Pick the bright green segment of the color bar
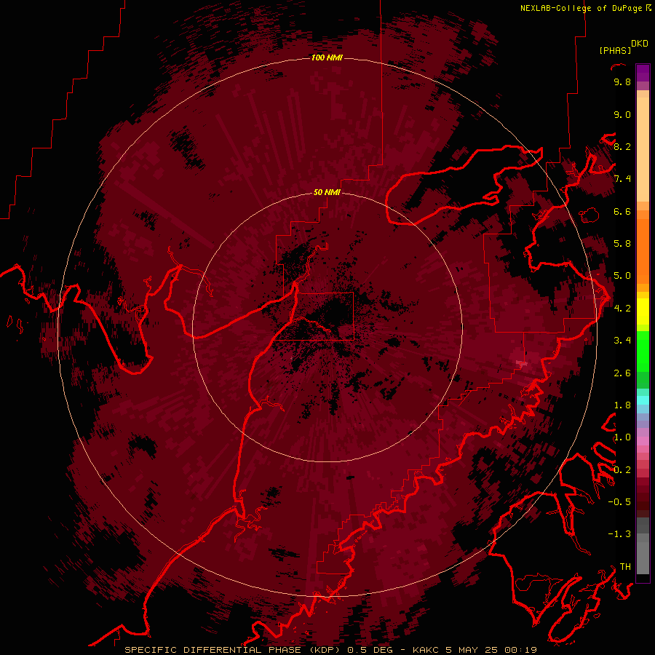Viewport: 655px width, 655px height. point(643,352)
